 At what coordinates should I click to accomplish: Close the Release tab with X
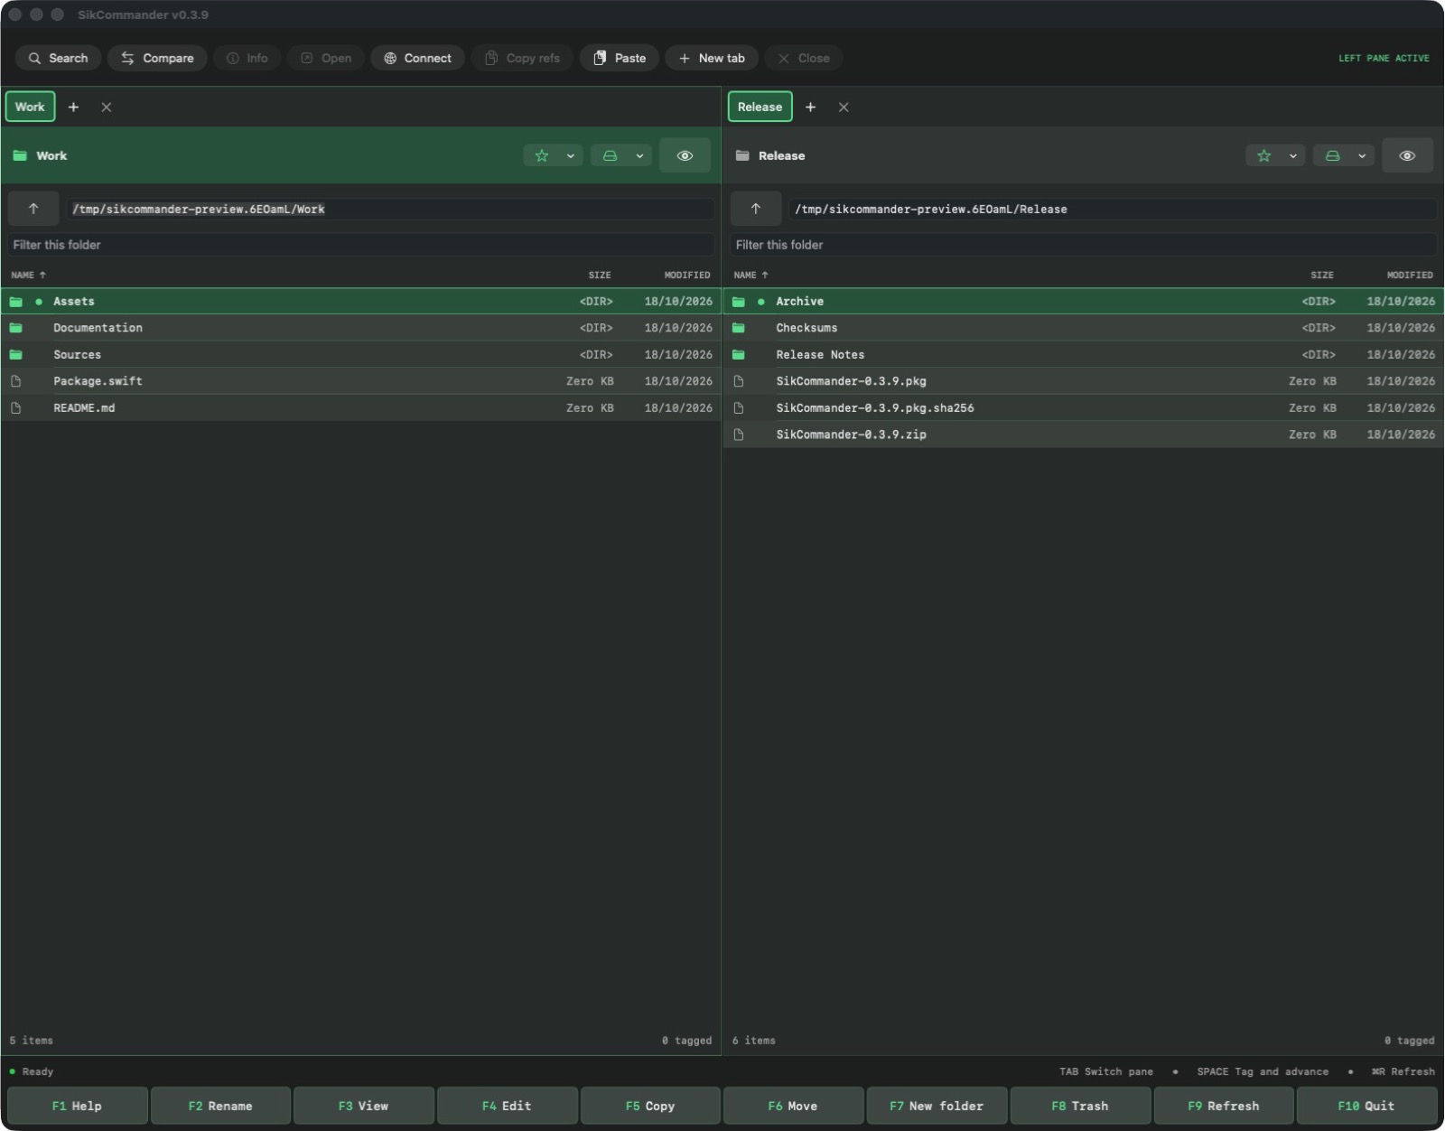point(844,107)
